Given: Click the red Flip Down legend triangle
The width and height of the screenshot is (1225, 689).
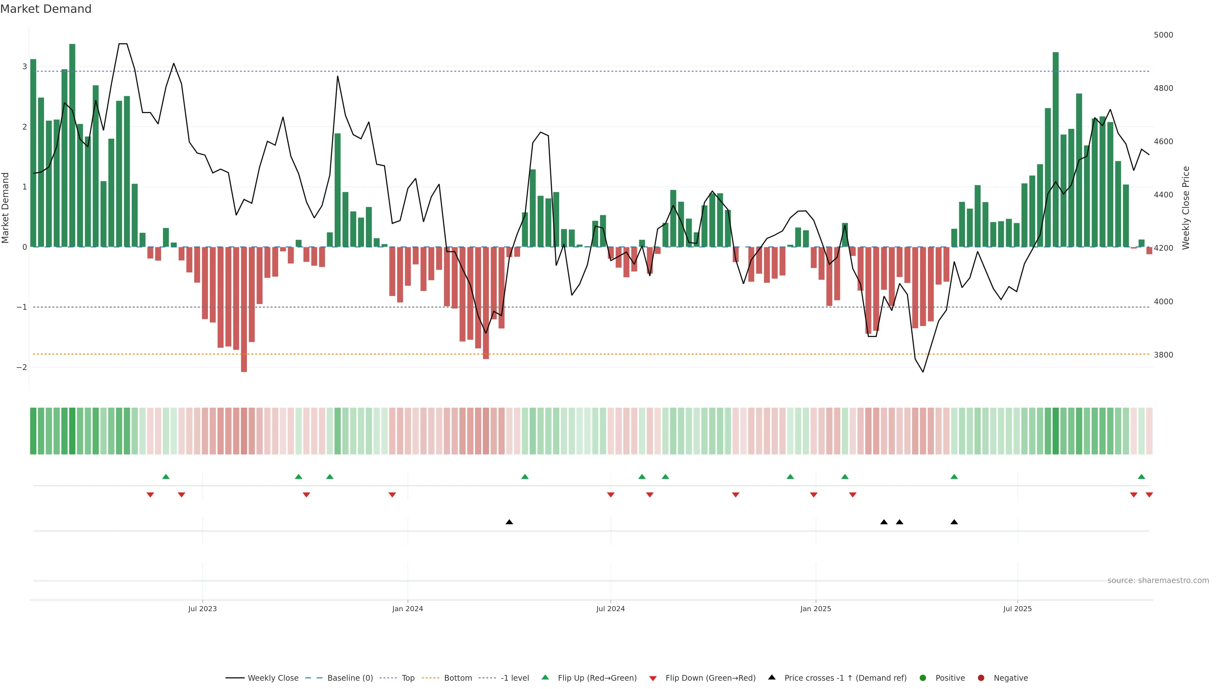Looking at the screenshot, I should 653,678.
